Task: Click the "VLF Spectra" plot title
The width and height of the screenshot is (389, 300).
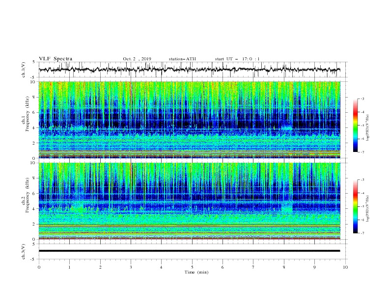Action: pos(56,59)
